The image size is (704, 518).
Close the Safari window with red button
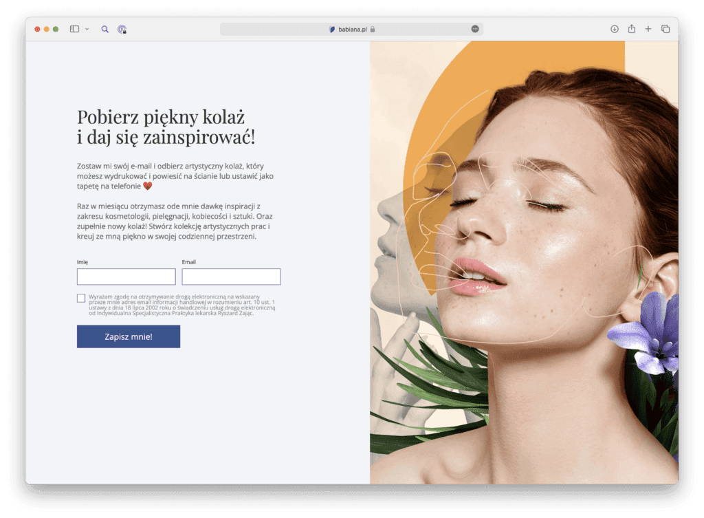click(38, 29)
